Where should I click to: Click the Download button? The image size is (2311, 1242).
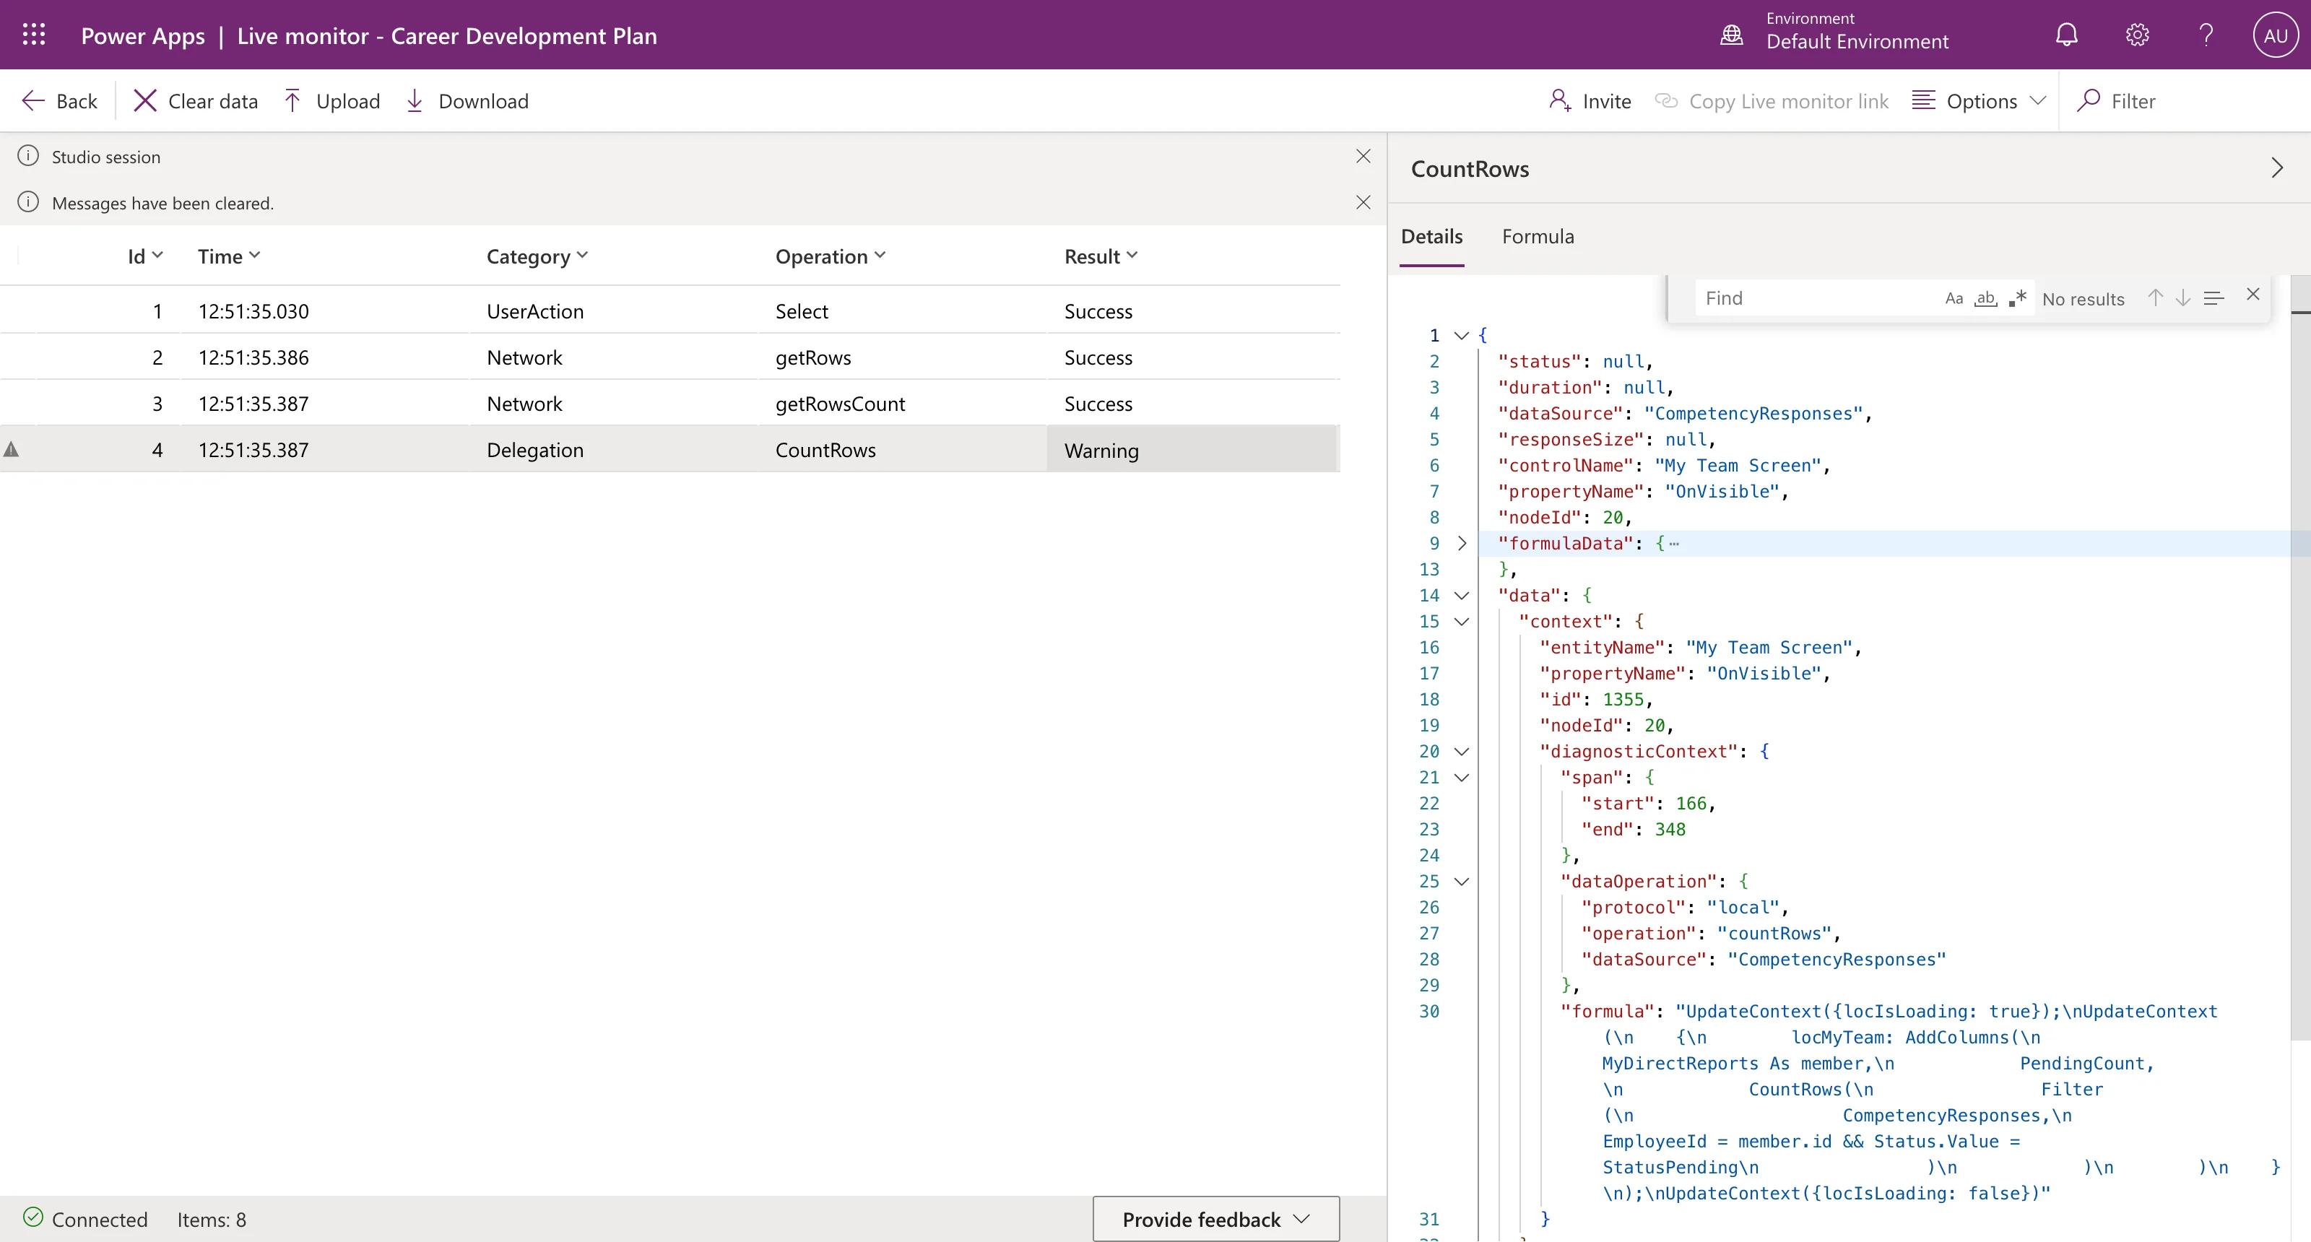pyautogui.click(x=467, y=100)
